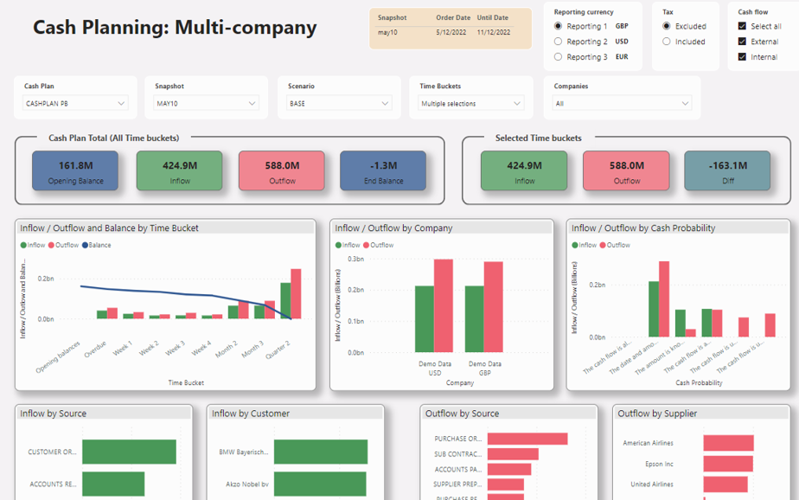
Task: Click the red Outflow legend in Company chart
Action: [378, 245]
